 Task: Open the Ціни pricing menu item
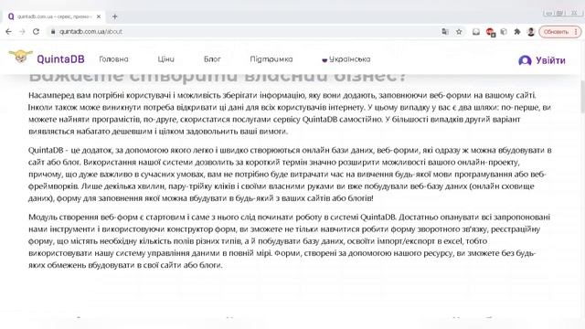pos(165,59)
